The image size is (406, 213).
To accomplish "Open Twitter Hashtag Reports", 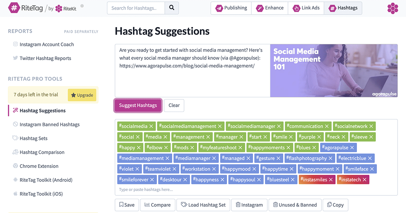I will click(x=45, y=58).
